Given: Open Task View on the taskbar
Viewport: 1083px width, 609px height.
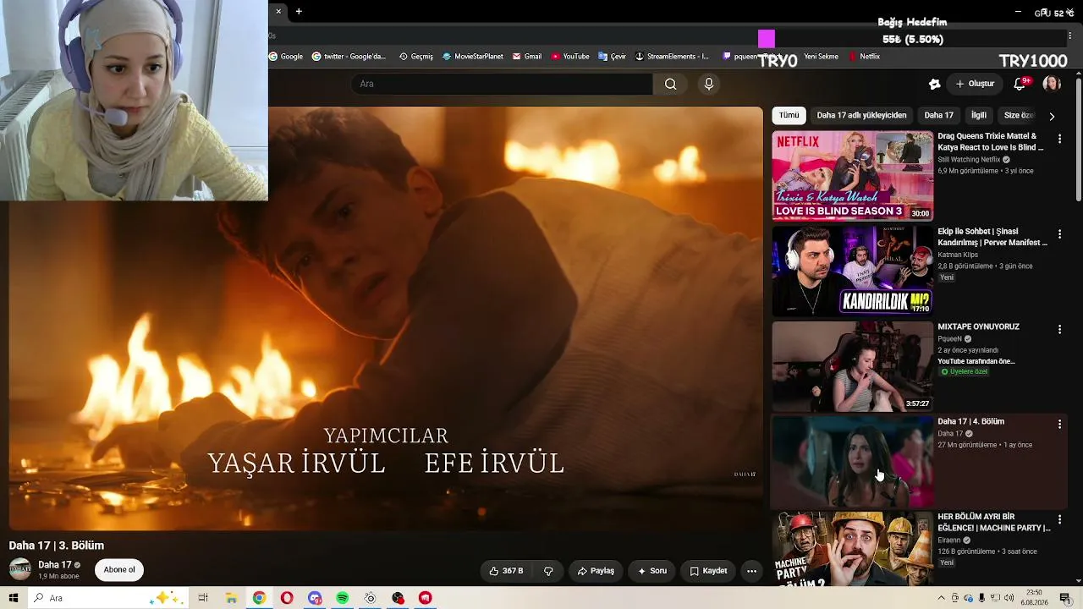Looking at the screenshot, I should click(x=203, y=598).
